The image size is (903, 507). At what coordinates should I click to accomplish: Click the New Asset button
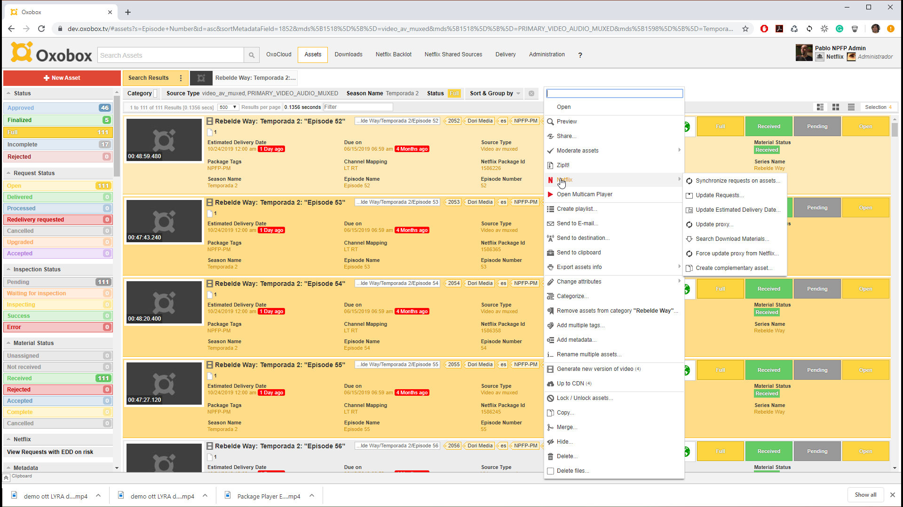62,78
